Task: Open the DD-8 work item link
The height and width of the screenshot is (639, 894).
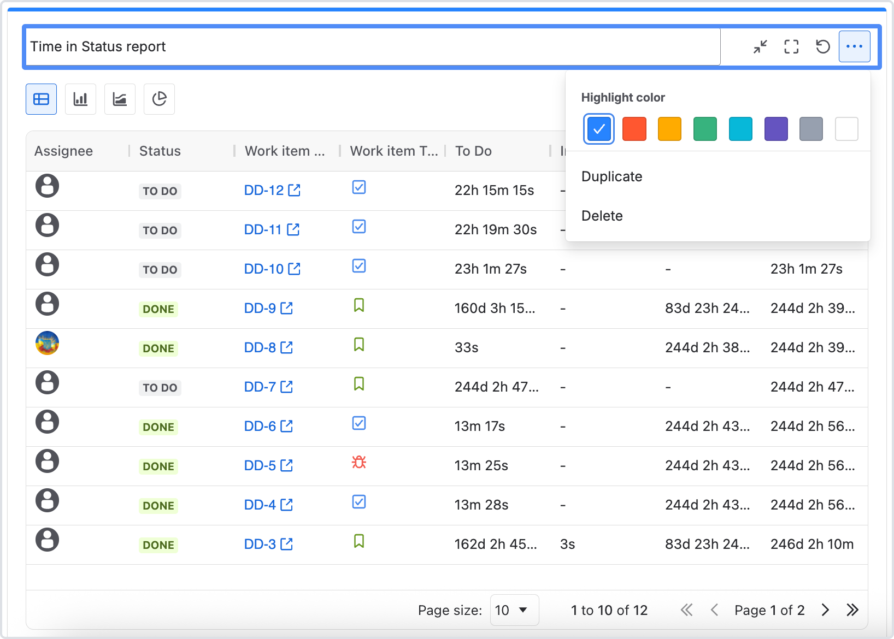Action: click(261, 348)
